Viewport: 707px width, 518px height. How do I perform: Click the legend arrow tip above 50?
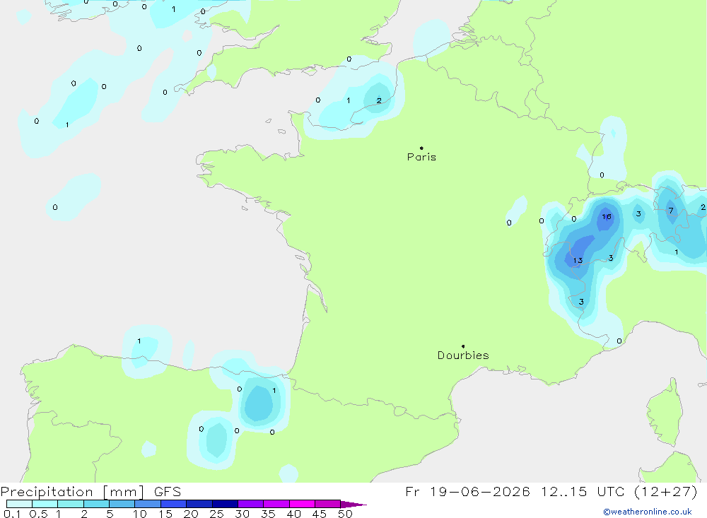[353, 505]
